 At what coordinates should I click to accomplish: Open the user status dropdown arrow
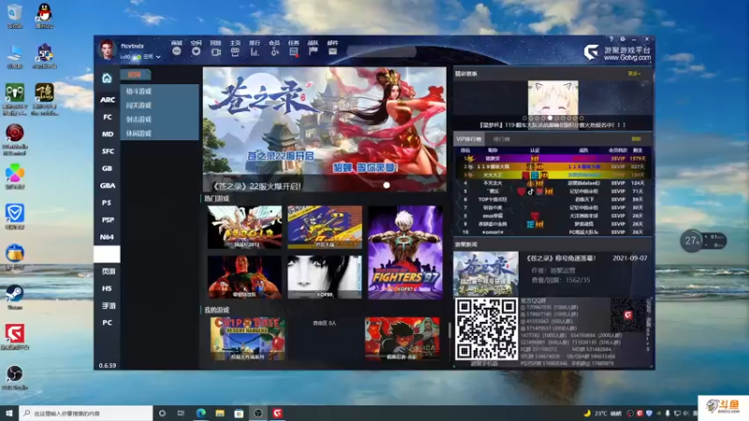pos(158,57)
